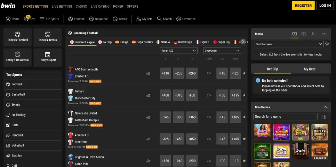Select pitch animation icon in Media panel

(x=304, y=34)
